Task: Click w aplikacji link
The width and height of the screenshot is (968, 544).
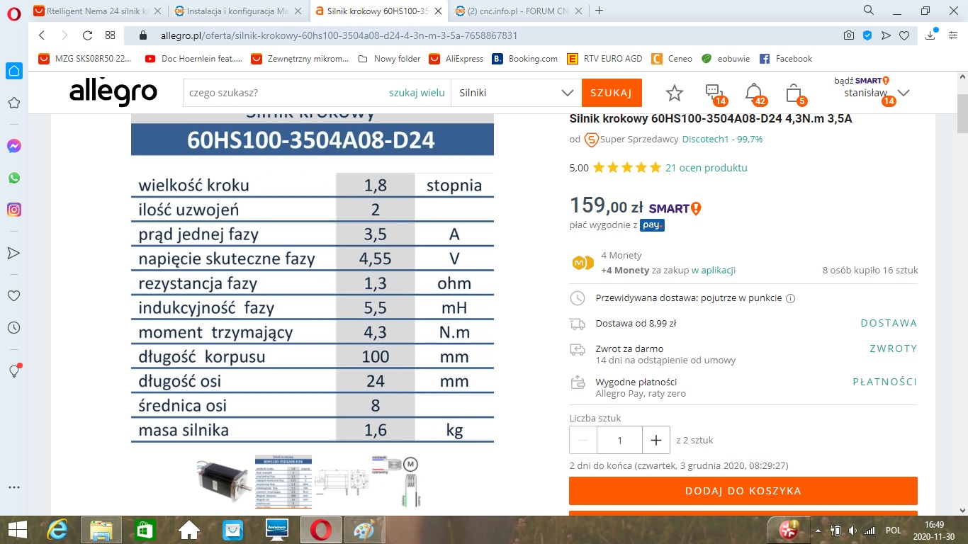Action: click(714, 270)
